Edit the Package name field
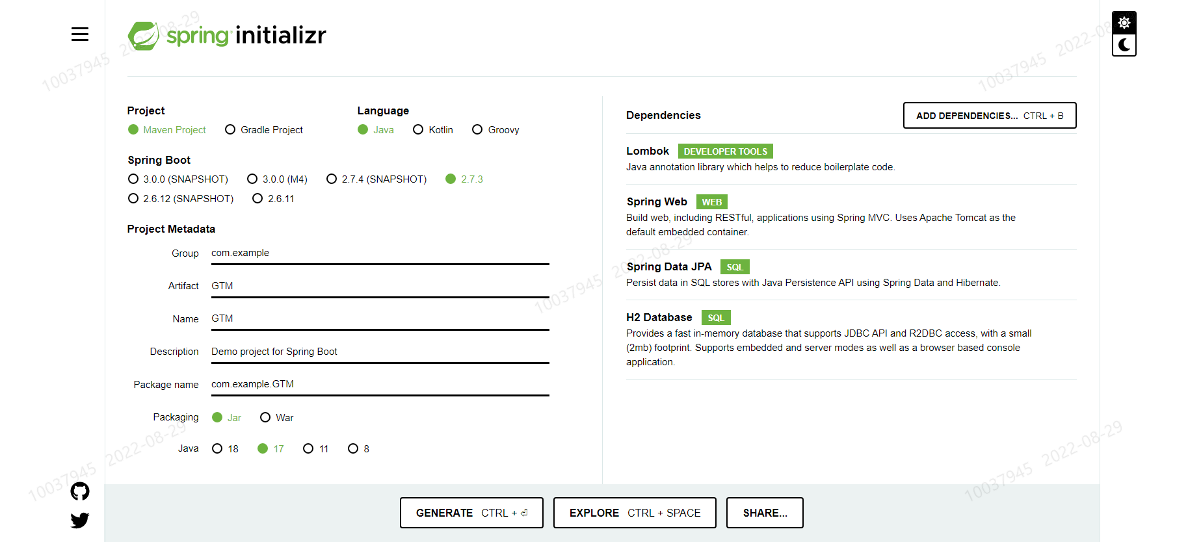Image resolution: width=1201 pixels, height=542 pixels. point(380,384)
